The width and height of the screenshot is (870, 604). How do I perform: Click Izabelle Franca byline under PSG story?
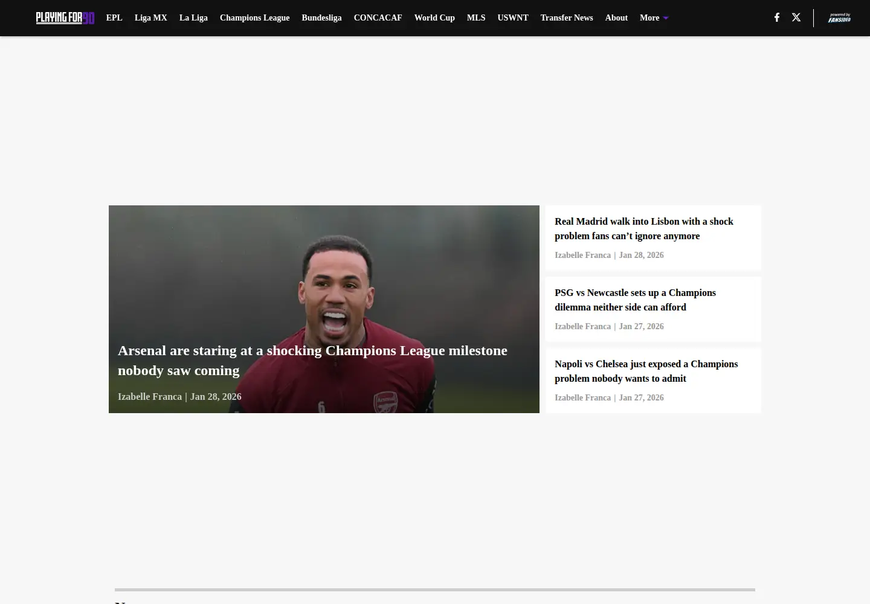point(582,327)
